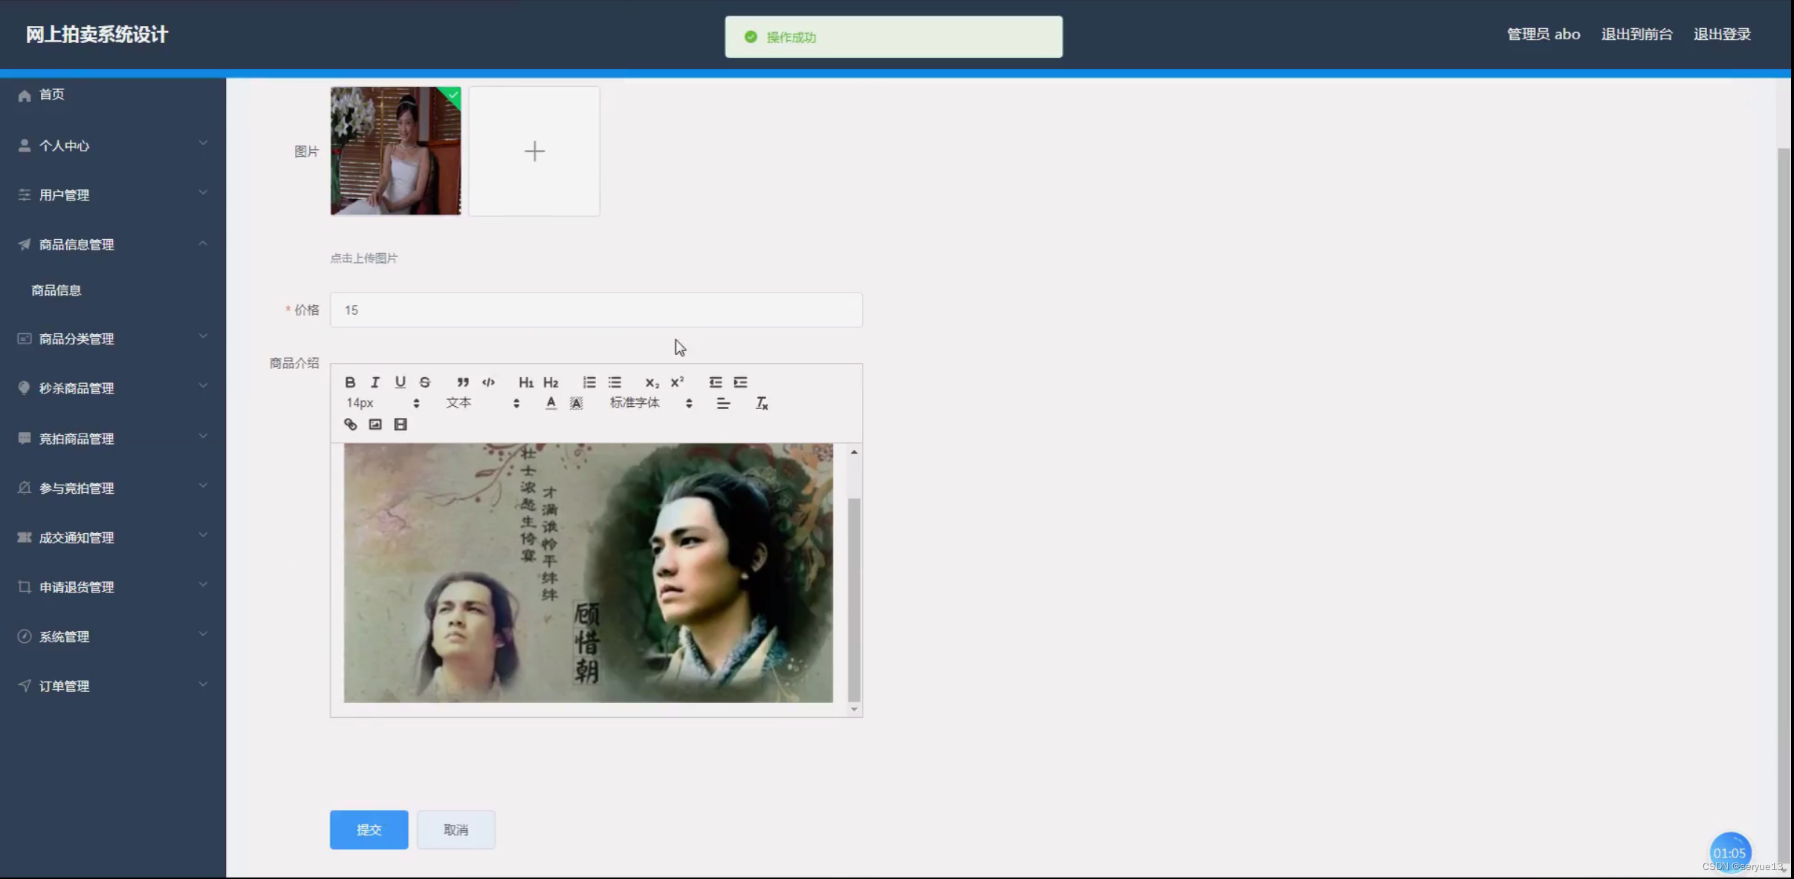This screenshot has height=879, width=1794.
Task: Open the text alignment options
Action: [x=723, y=403]
